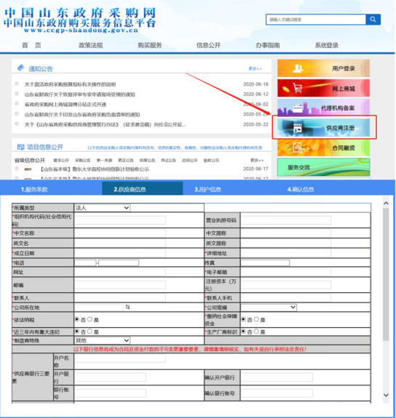This screenshot has height=418, width=396.
Task: Select 是 for 生产厂商标识
Action: pos(256,331)
